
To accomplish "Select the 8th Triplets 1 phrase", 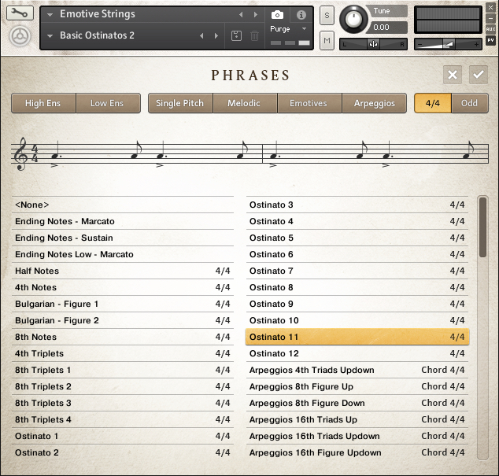I will pyautogui.click(x=123, y=370).
